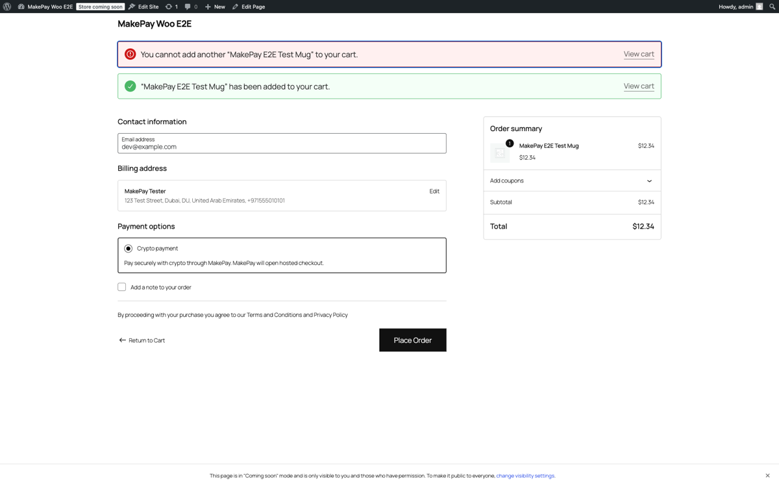Viewport: 779px width, 487px height.
Task: Click the plus icon beside New
Action: tap(208, 6)
